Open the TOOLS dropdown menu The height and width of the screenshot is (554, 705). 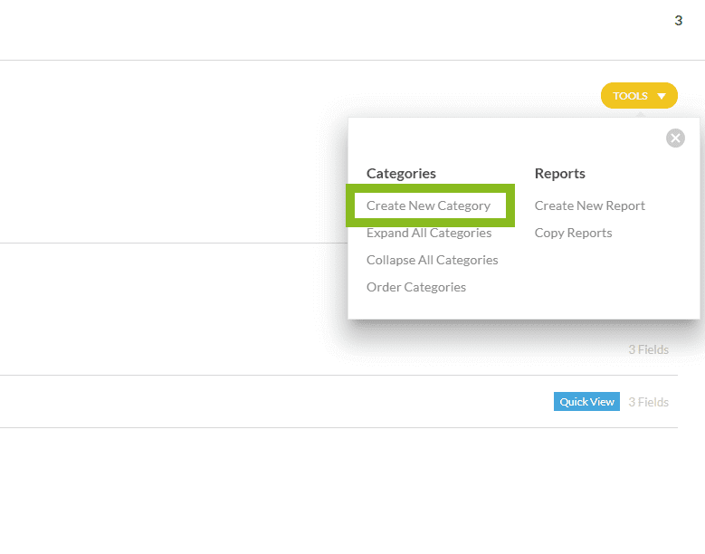[631, 96]
